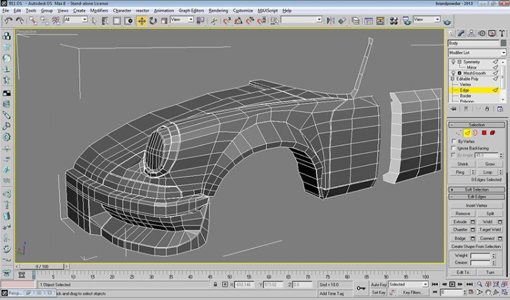The width and height of the screenshot is (510, 300).
Task: Click the Undo arrow icon
Action: pyautogui.click(x=8, y=20)
